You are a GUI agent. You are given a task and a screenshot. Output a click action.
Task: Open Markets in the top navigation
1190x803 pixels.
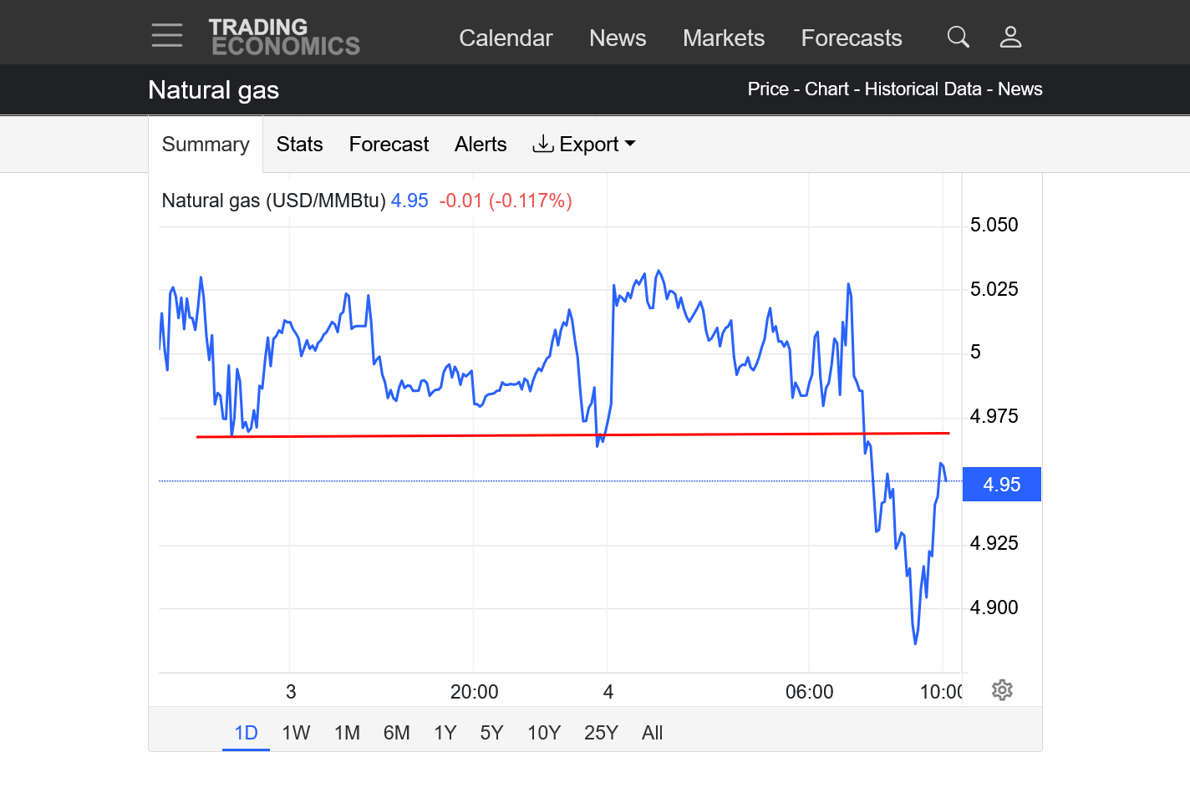point(724,38)
